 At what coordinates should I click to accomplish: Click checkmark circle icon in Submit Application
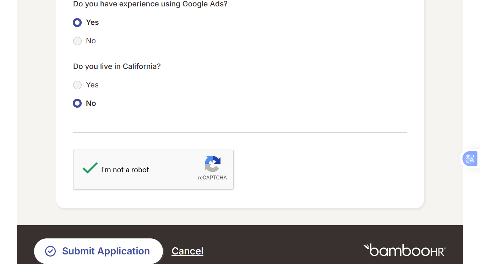50,251
